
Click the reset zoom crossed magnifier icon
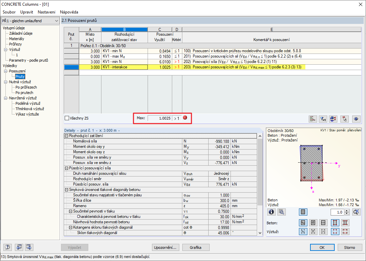pos(356,212)
